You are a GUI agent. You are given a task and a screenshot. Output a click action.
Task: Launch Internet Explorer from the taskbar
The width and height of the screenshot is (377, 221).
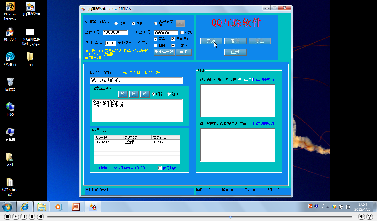pos(25,207)
